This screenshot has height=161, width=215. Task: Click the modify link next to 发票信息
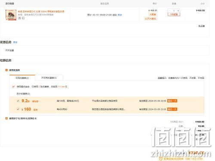pyautogui.click(x=15, y=42)
